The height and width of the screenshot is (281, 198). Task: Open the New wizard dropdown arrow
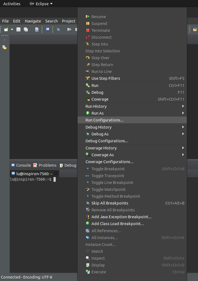(x=12, y=29)
